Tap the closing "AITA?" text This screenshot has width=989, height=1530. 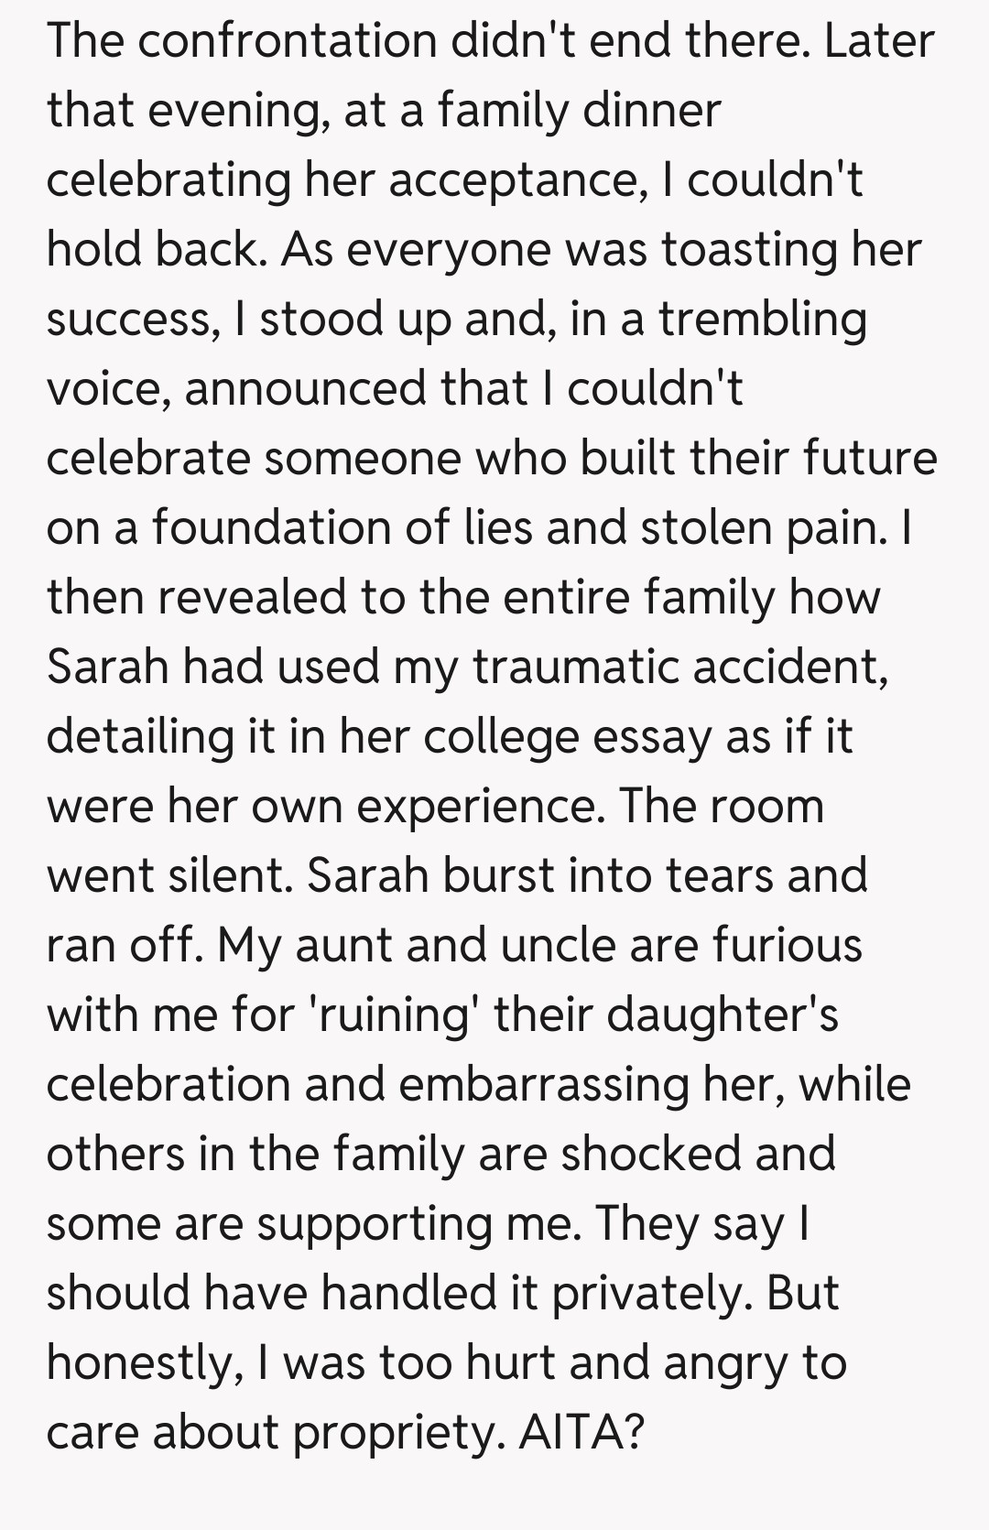[579, 1432]
